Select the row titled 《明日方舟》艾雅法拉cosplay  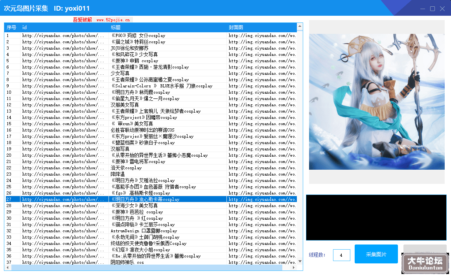click(151, 180)
